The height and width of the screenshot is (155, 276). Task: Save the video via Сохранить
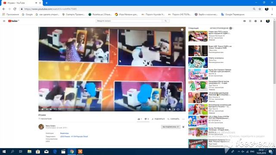[x=173, y=119]
